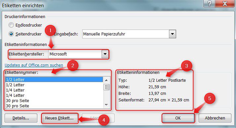Confirm with the OK button
Screen dimensions: 236x128
[178, 118]
